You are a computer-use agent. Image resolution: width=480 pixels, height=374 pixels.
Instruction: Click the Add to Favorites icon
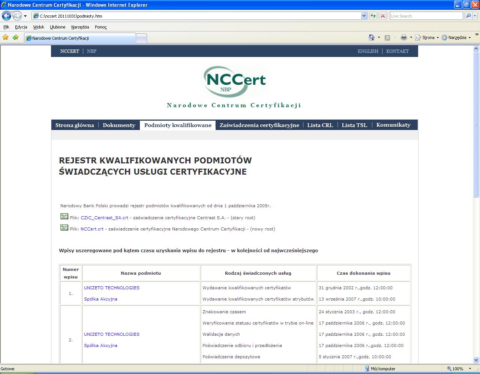[15, 37]
